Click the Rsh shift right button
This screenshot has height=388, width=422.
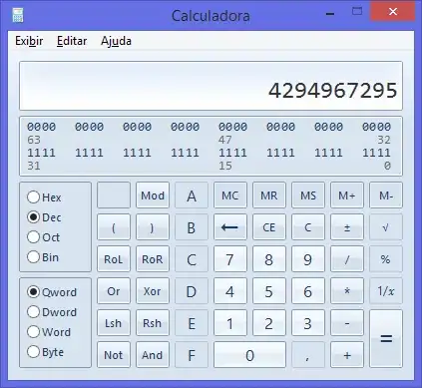[x=153, y=323]
